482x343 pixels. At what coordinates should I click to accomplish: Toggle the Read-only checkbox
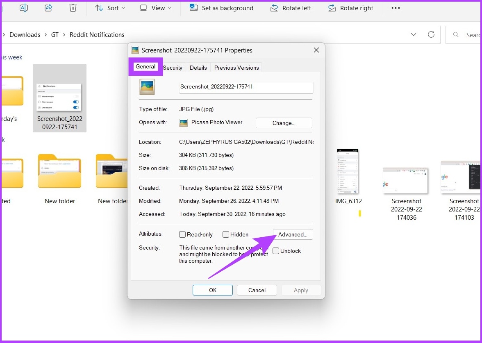[182, 234]
